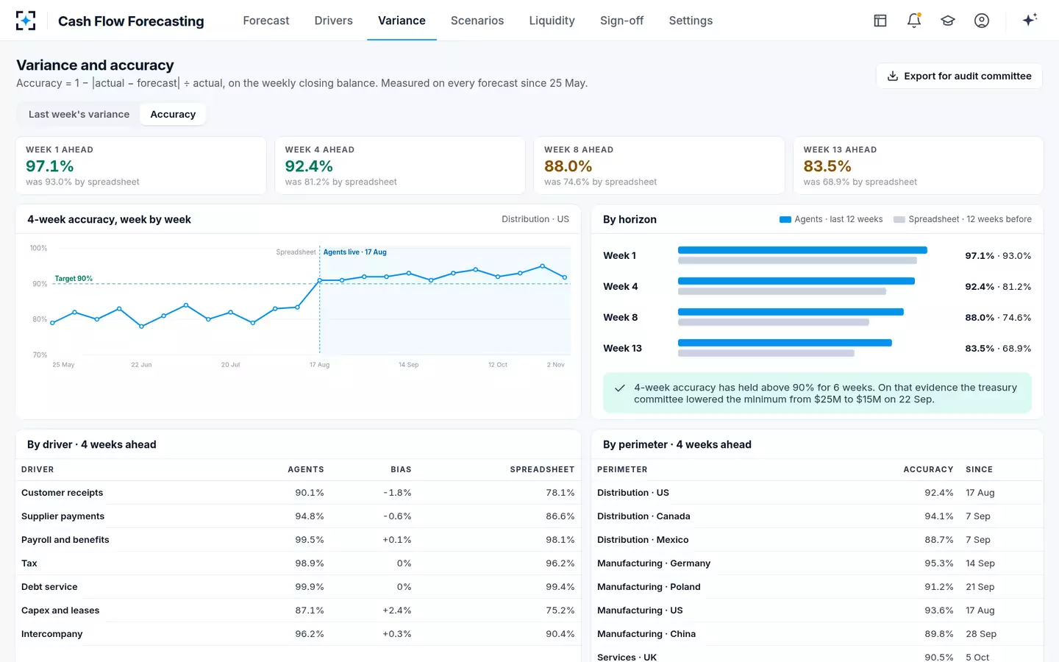Sort by the BIAS column header
The width and height of the screenshot is (1059, 662).
401,469
